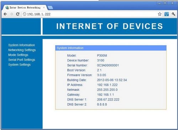Click DNS Server 2 value 8.8.8.8
Image resolution: width=178 pixels, height=130 pixels.
[102, 104]
